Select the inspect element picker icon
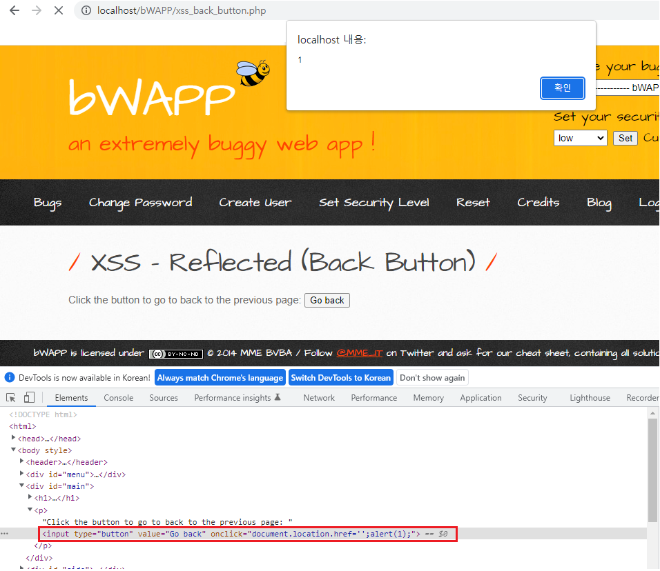Screen dimensions: 660x571 pos(11,397)
